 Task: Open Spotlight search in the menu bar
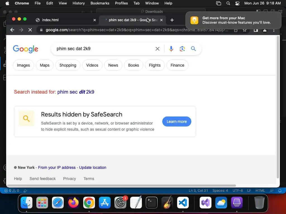tap(228, 3)
